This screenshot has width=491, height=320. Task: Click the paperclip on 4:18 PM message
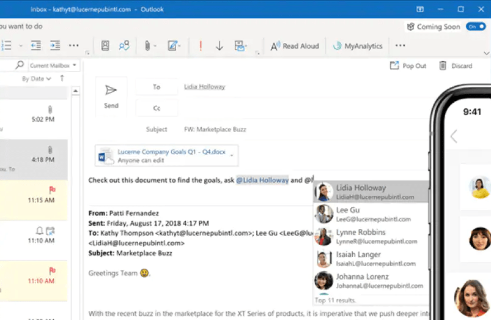(x=50, y=150)
